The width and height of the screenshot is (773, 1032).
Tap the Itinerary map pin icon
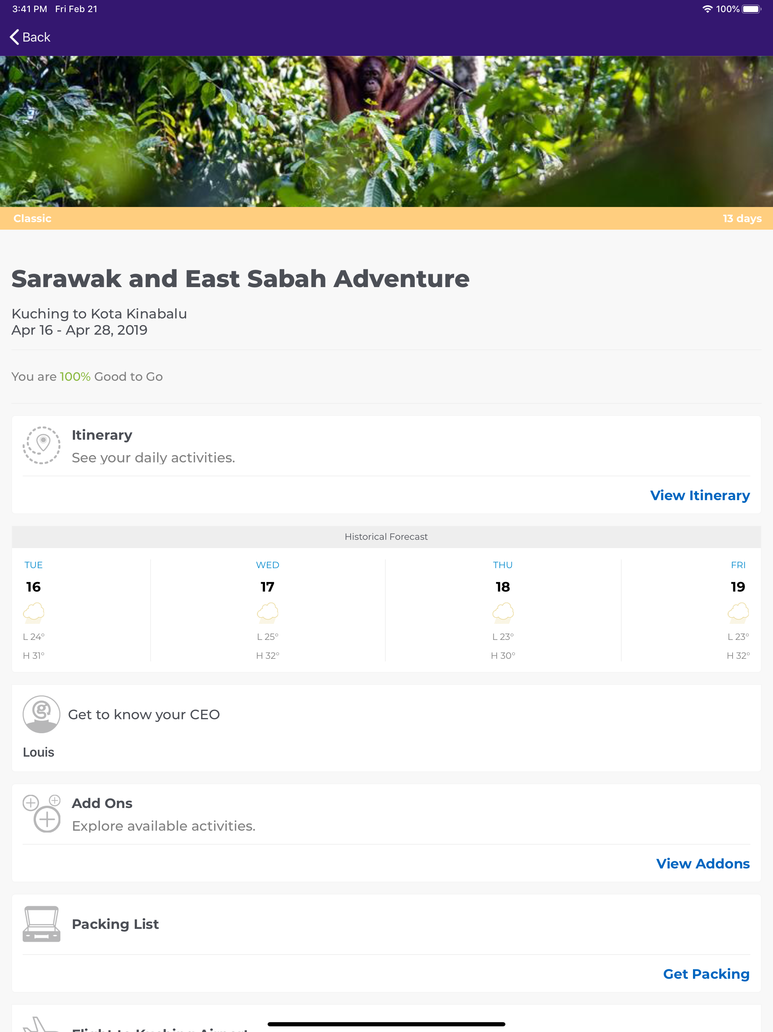pos(42,445)
